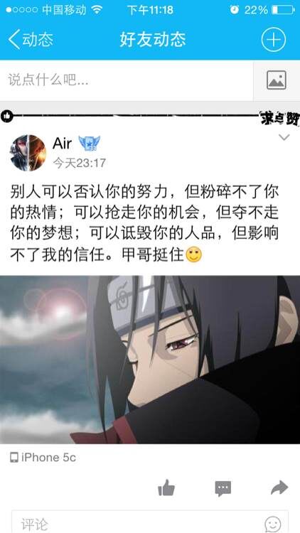Tap Air's level badge icon

click(x=90, y=144)
